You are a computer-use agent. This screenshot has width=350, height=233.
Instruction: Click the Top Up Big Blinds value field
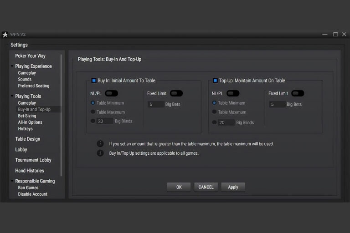tap(226, 122)
